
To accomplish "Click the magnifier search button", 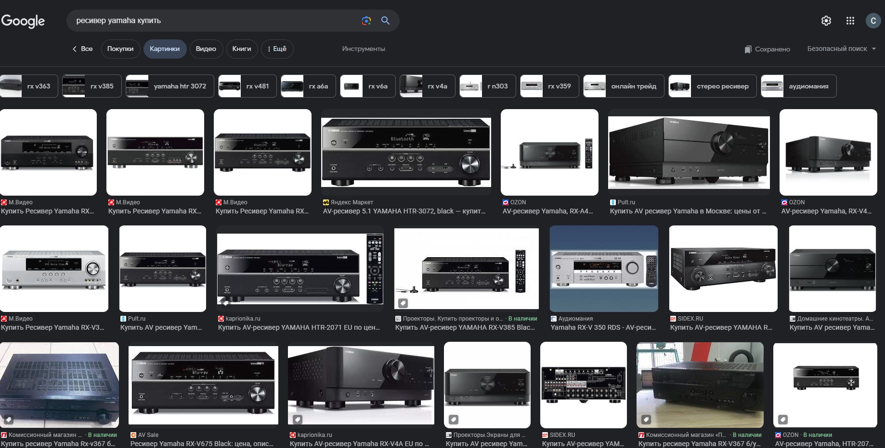I will 385,21.
